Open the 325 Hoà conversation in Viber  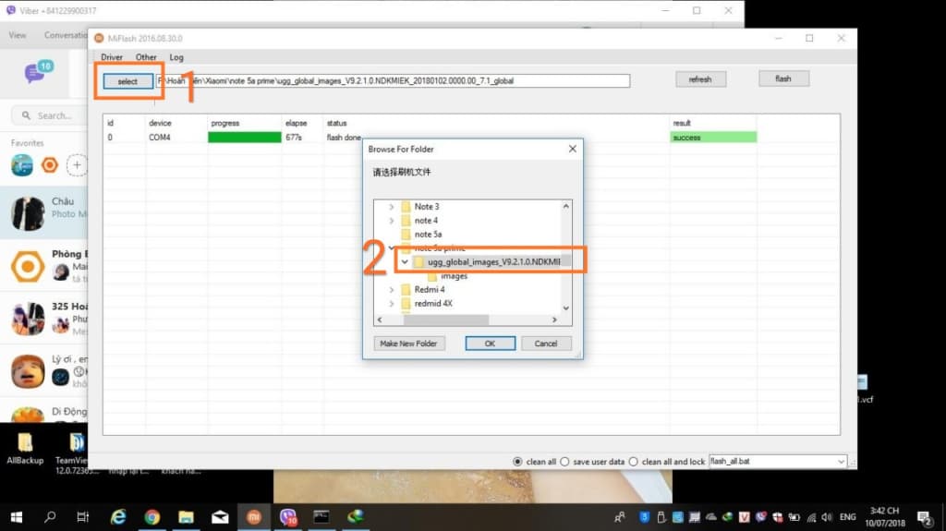[44, 318]
